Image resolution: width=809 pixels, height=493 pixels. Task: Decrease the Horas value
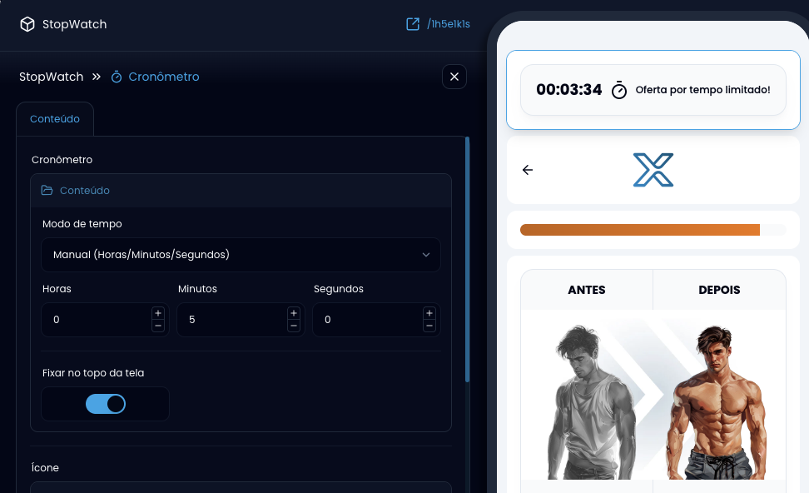point(158,326)
